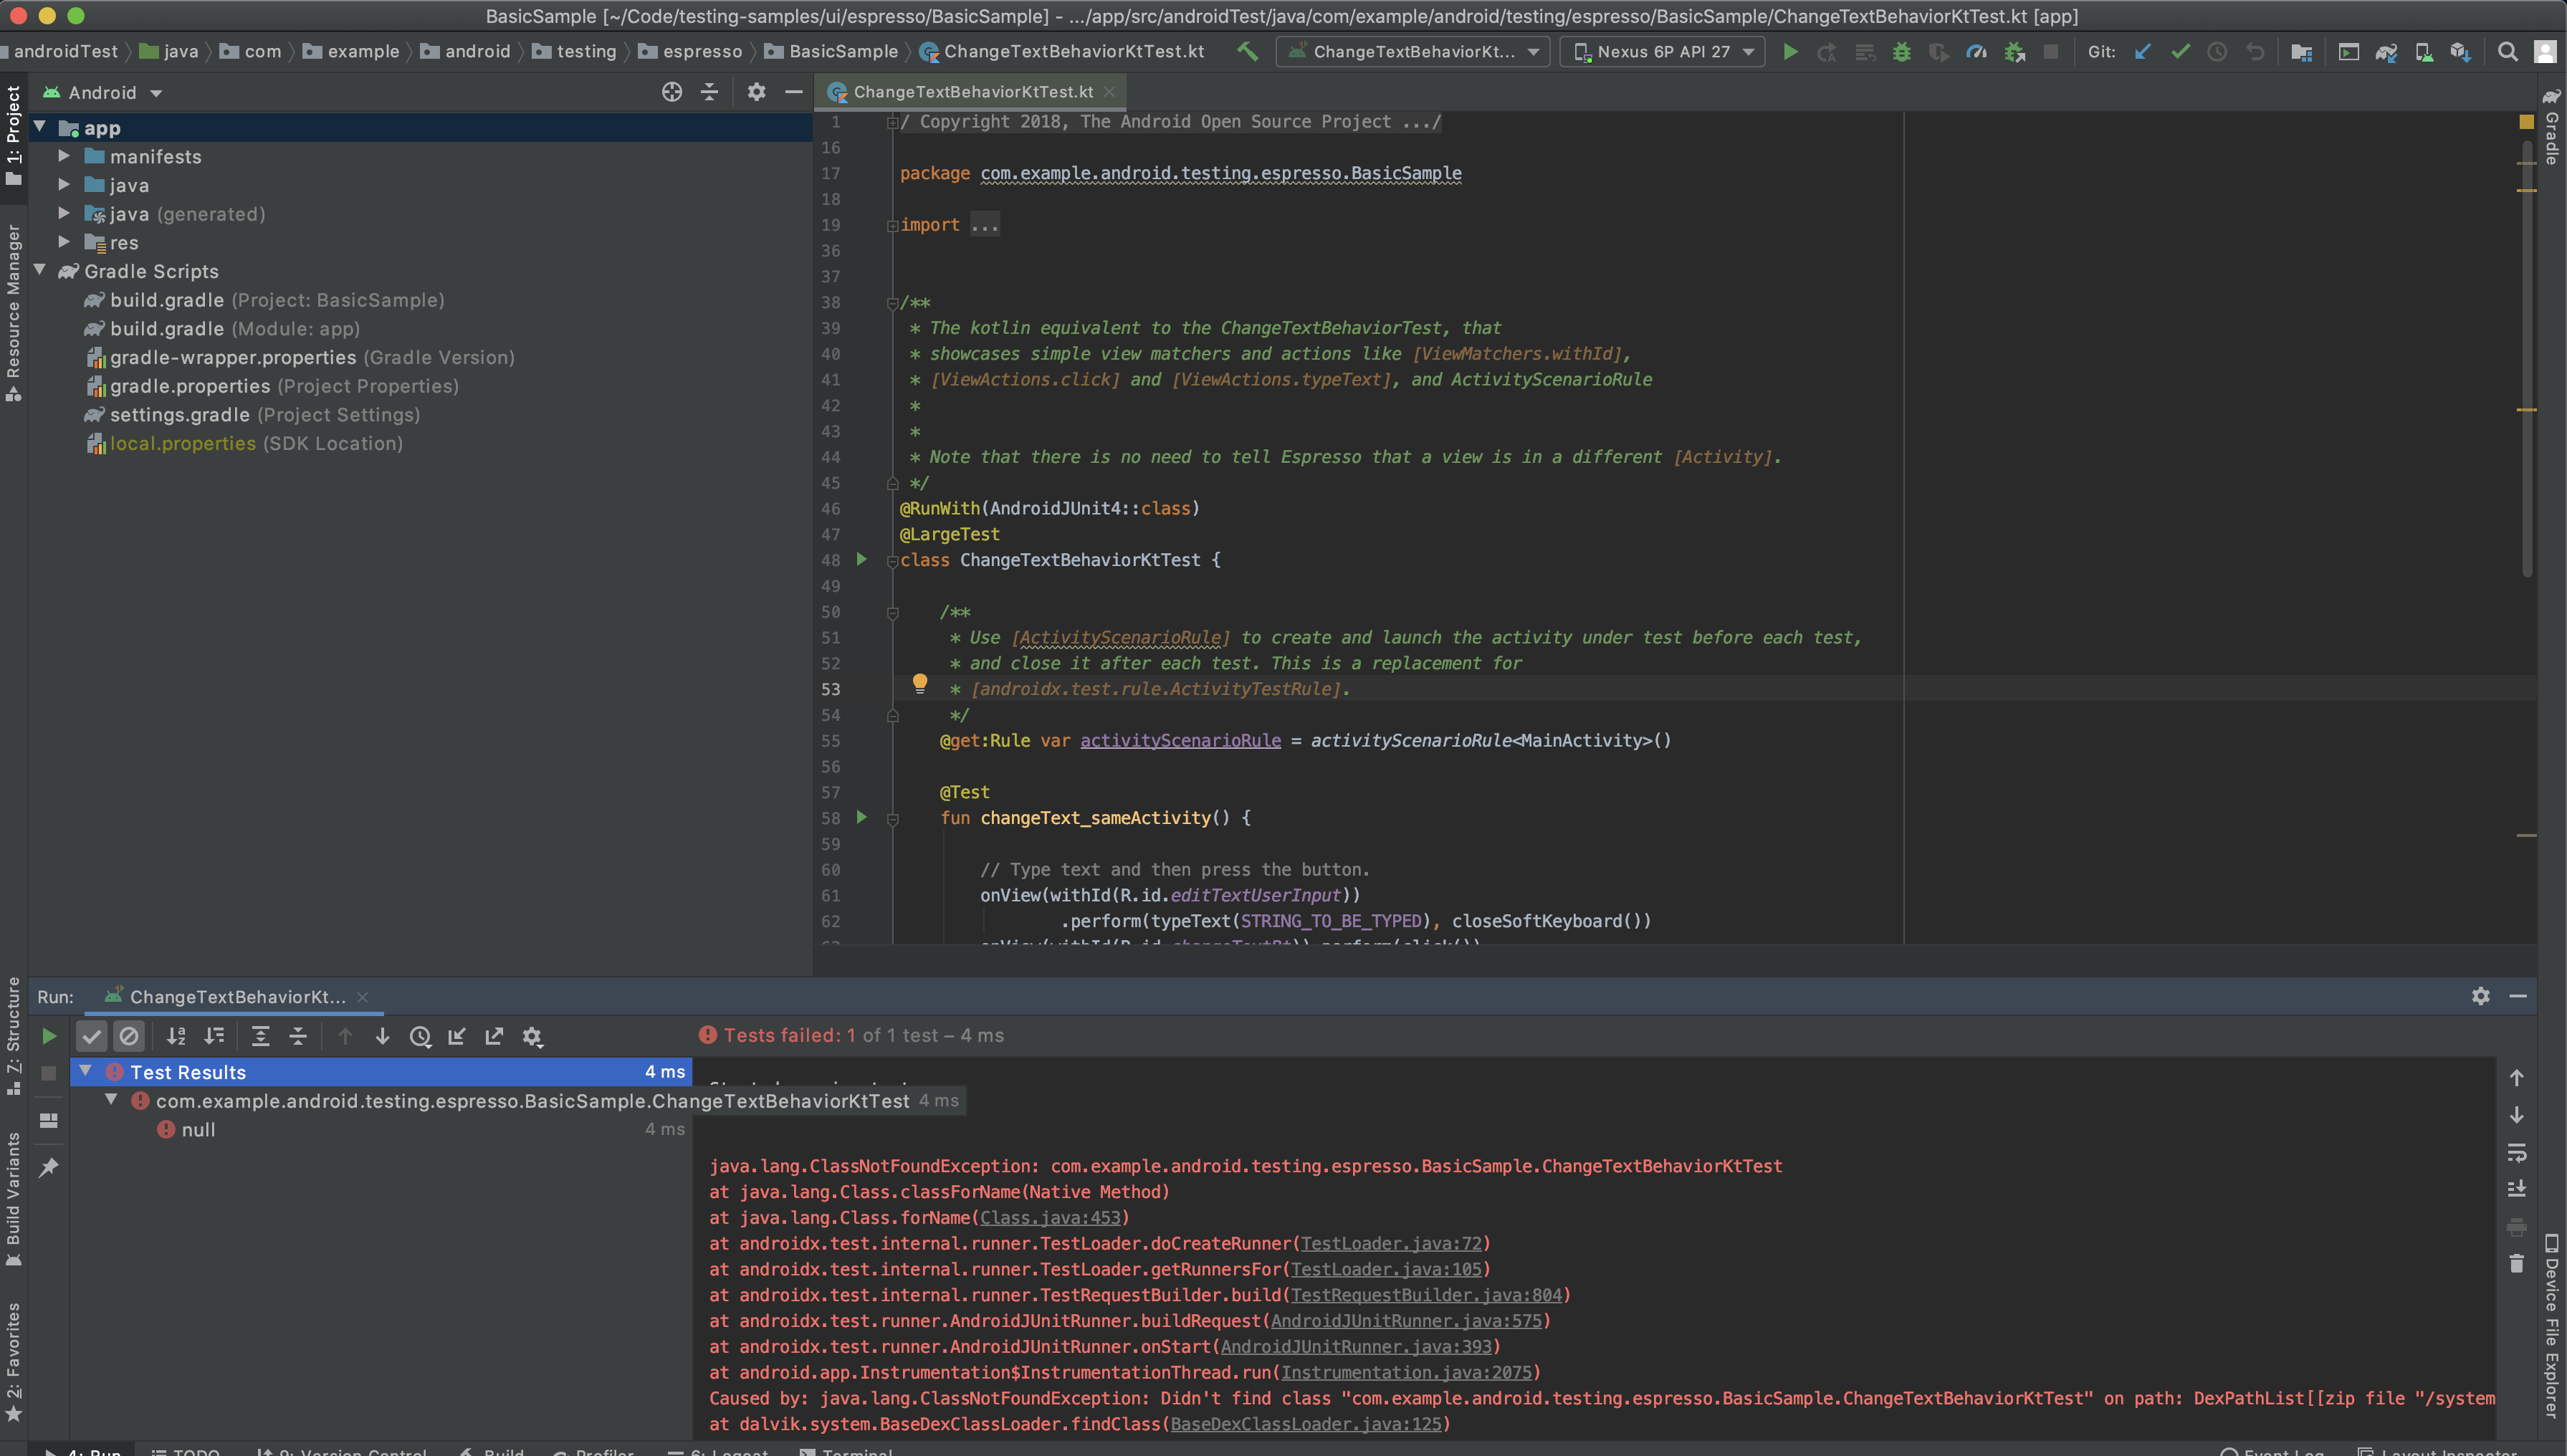The width and height of the screenshot is (2567, 1456).
Task: Toggle scroll to end icon in console
Action: pos(2517,1189)
